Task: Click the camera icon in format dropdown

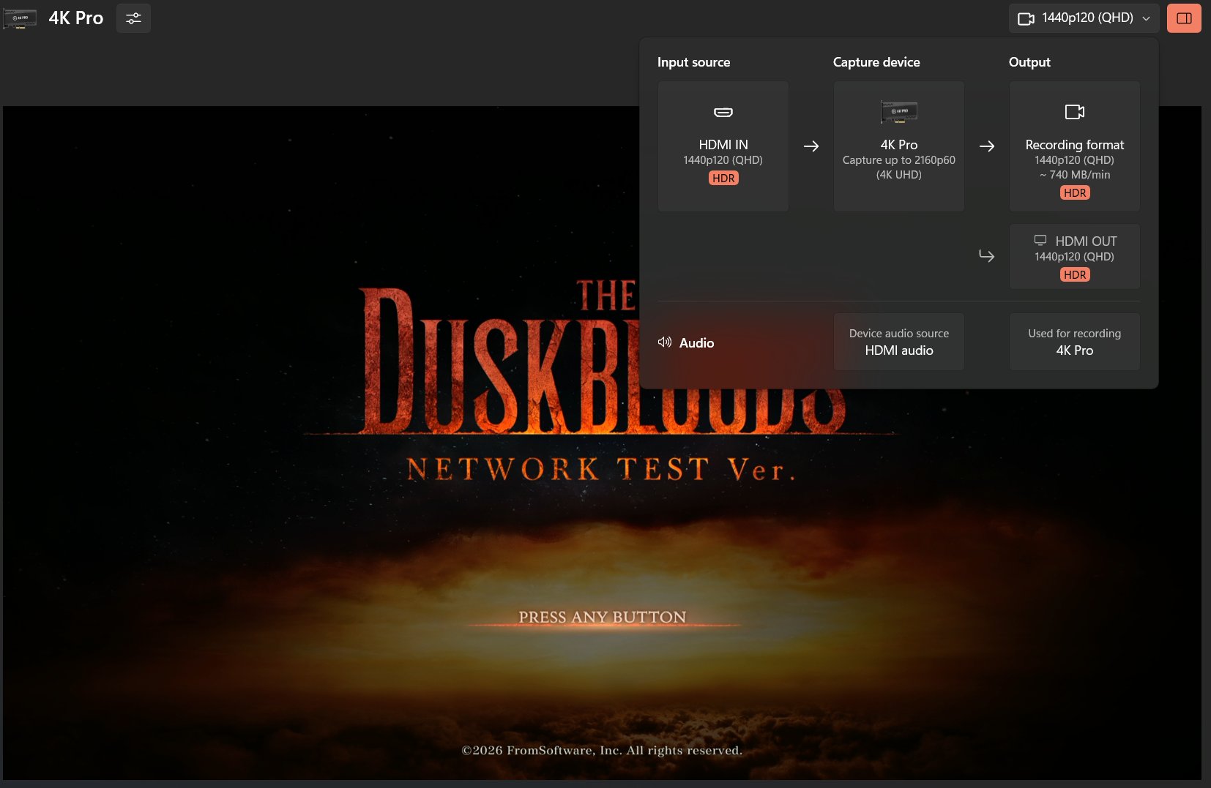Action: point(1026,18)
